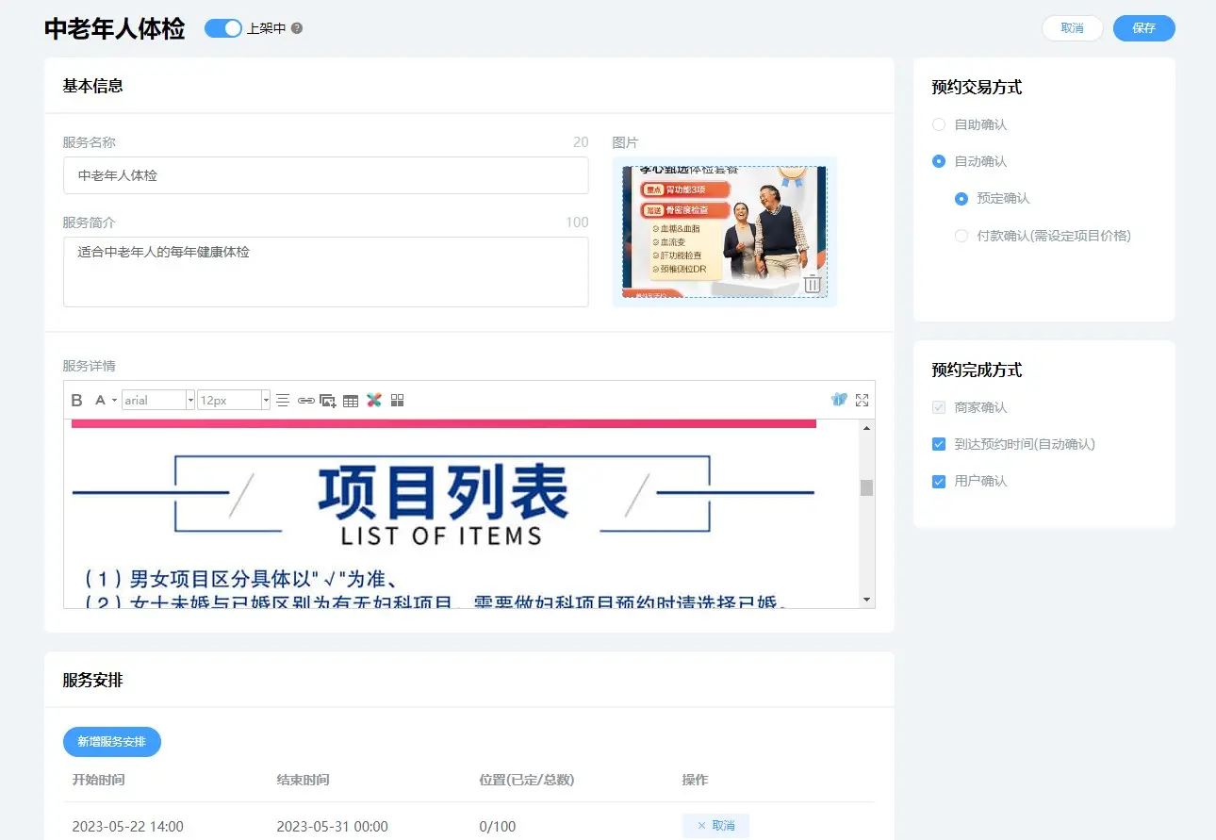Toggle the 上架中 listing switch

tap(223, 28)
